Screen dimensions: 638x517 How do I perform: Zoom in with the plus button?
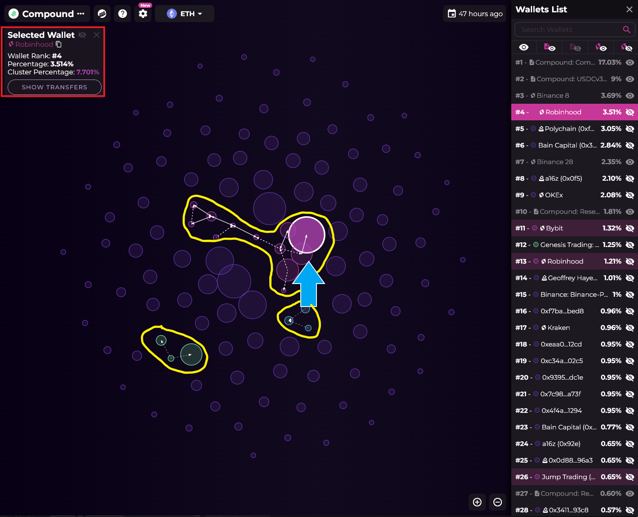click(x=477, y=502)
